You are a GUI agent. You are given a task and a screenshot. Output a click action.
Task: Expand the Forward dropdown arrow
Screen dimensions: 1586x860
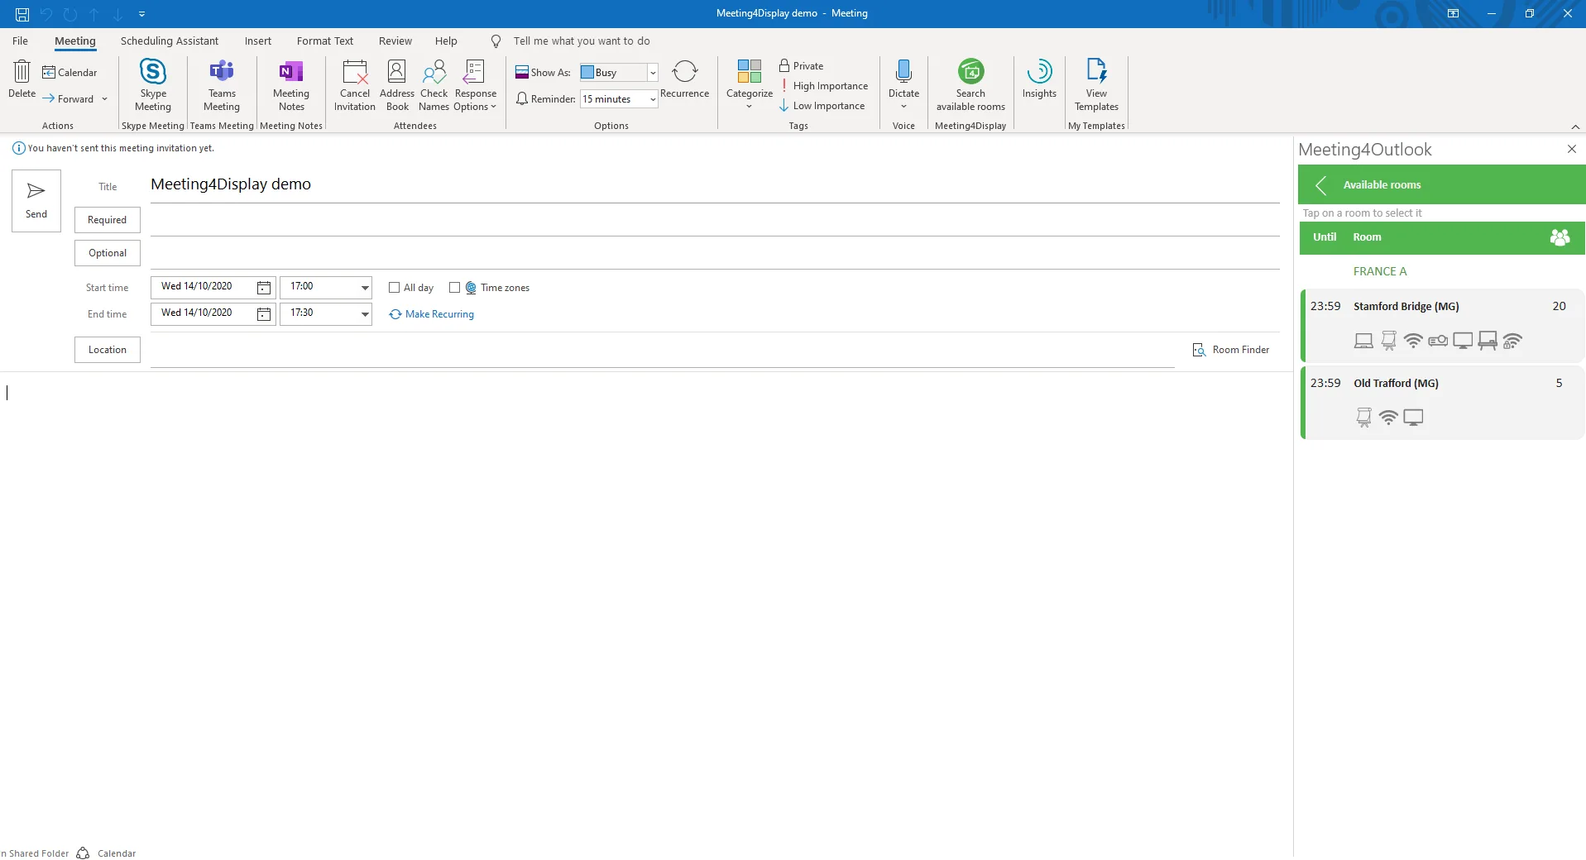tap(104, 99)
